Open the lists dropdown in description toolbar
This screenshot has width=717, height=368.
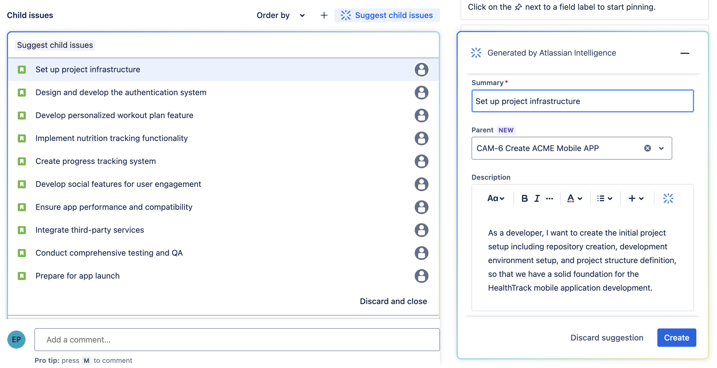click(x=605, y=198)
